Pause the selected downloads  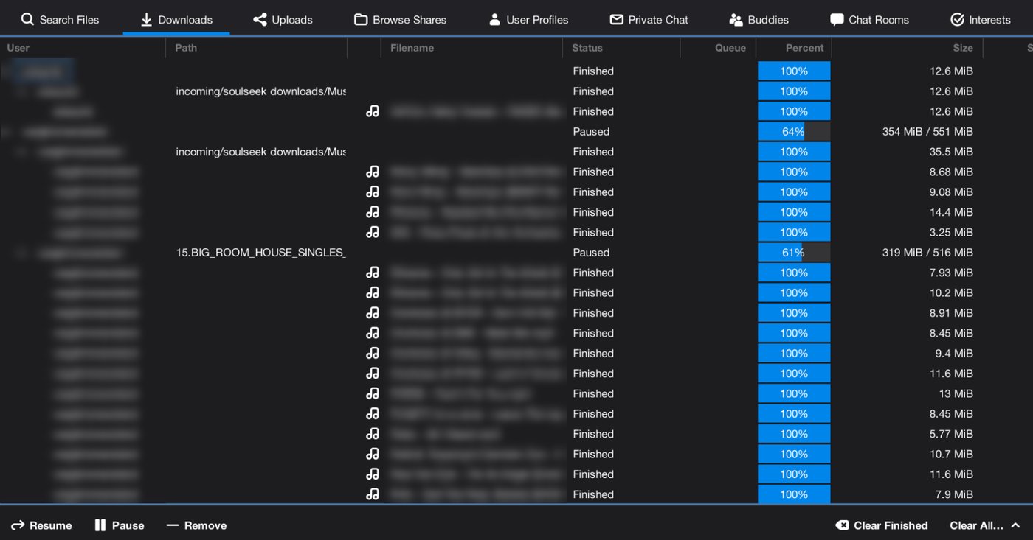[x=120, y=525]
